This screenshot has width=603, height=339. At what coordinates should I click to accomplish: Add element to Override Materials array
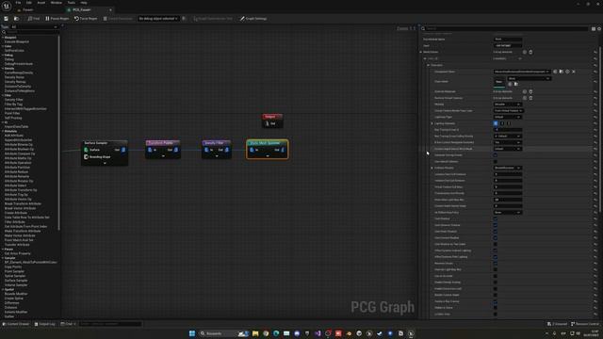(525, 91)
